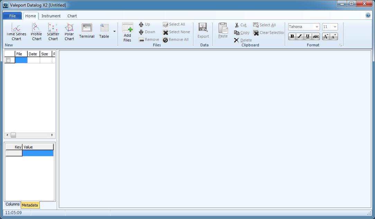Toggle Bold formatting

pos(292,36)
